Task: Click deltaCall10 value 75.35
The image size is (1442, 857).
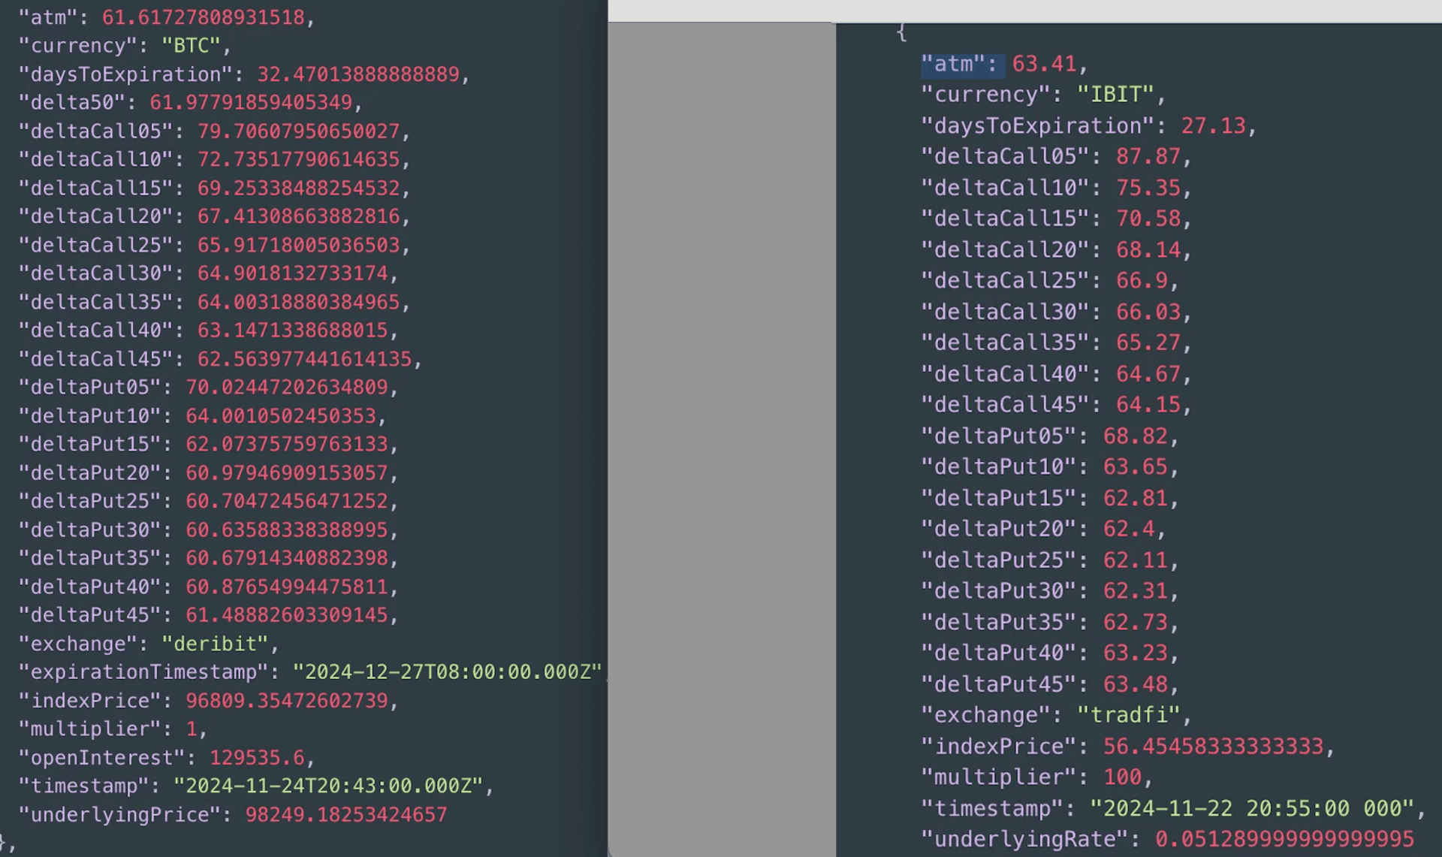Action: coord(1148,188)
